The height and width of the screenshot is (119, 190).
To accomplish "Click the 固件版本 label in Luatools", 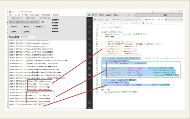I will 56,26.
